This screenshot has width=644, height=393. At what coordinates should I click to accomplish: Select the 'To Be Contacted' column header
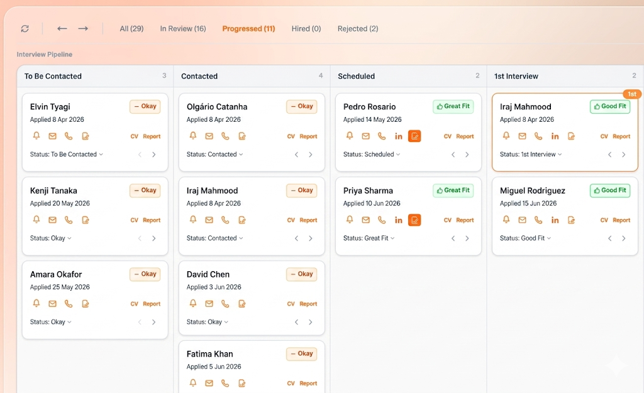[53, 76]
